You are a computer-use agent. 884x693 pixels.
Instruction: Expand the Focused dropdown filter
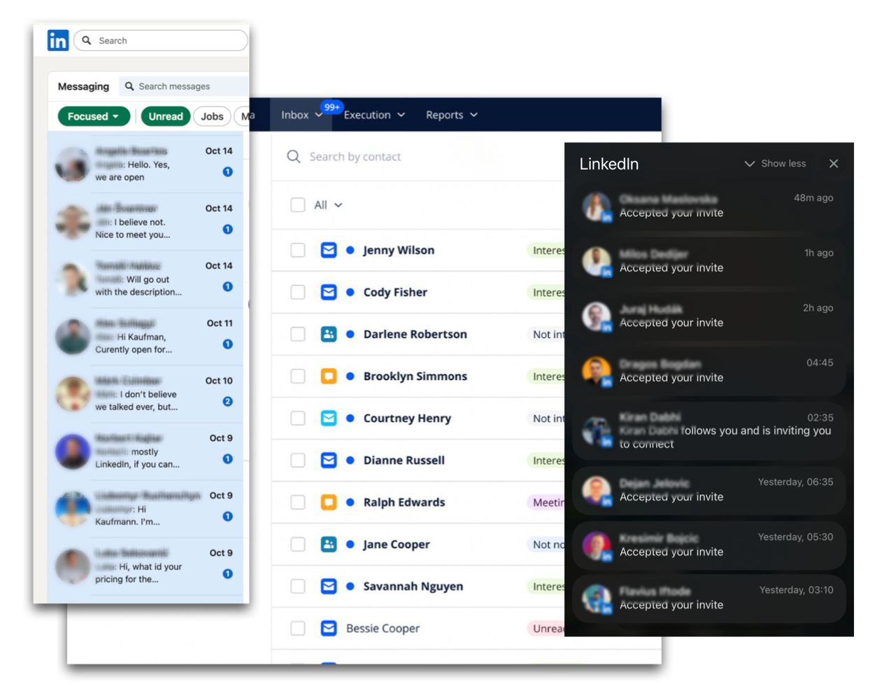coord(94,116)
